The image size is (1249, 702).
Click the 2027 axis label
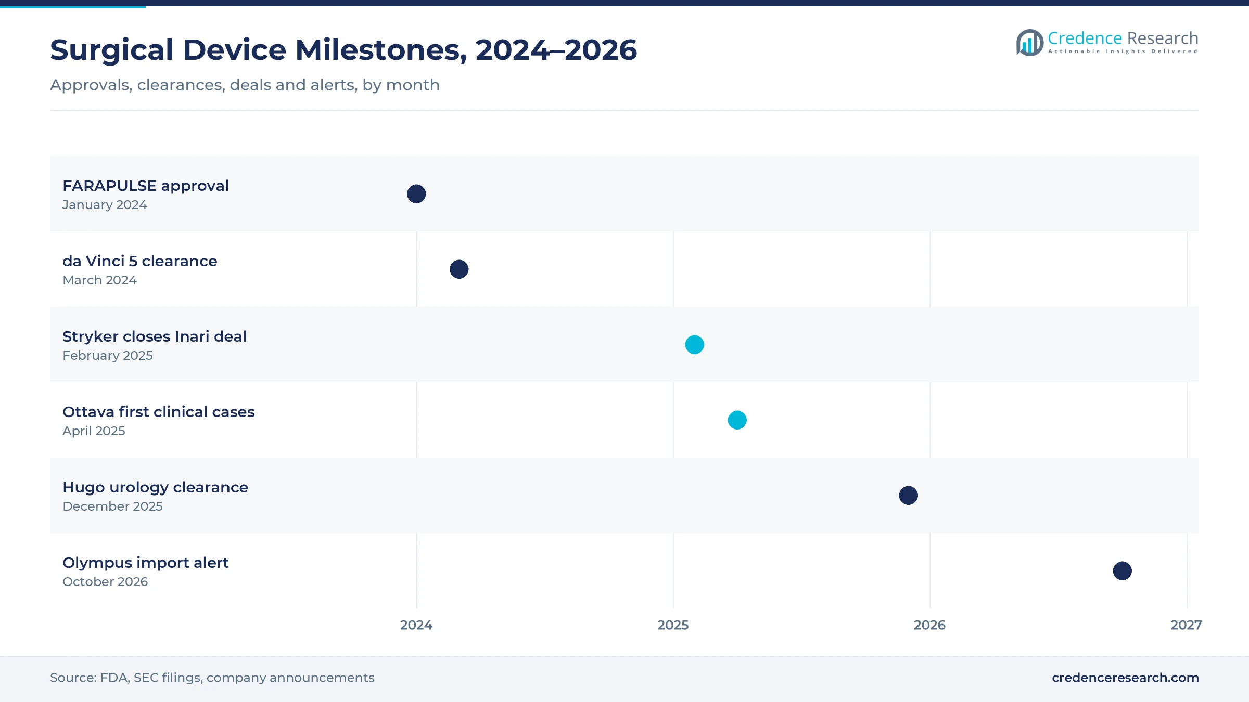pos(1186,625)
